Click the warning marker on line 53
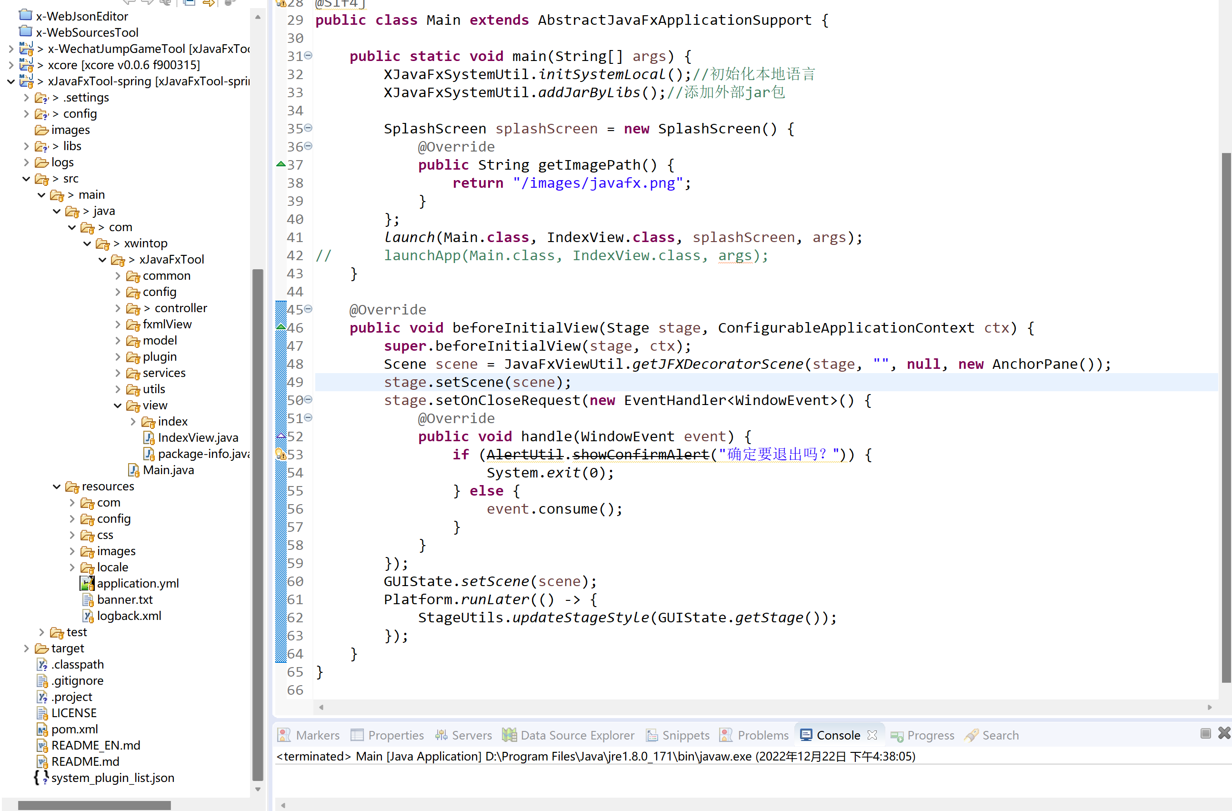The image size is (1232, 811). tap(280, 454)
